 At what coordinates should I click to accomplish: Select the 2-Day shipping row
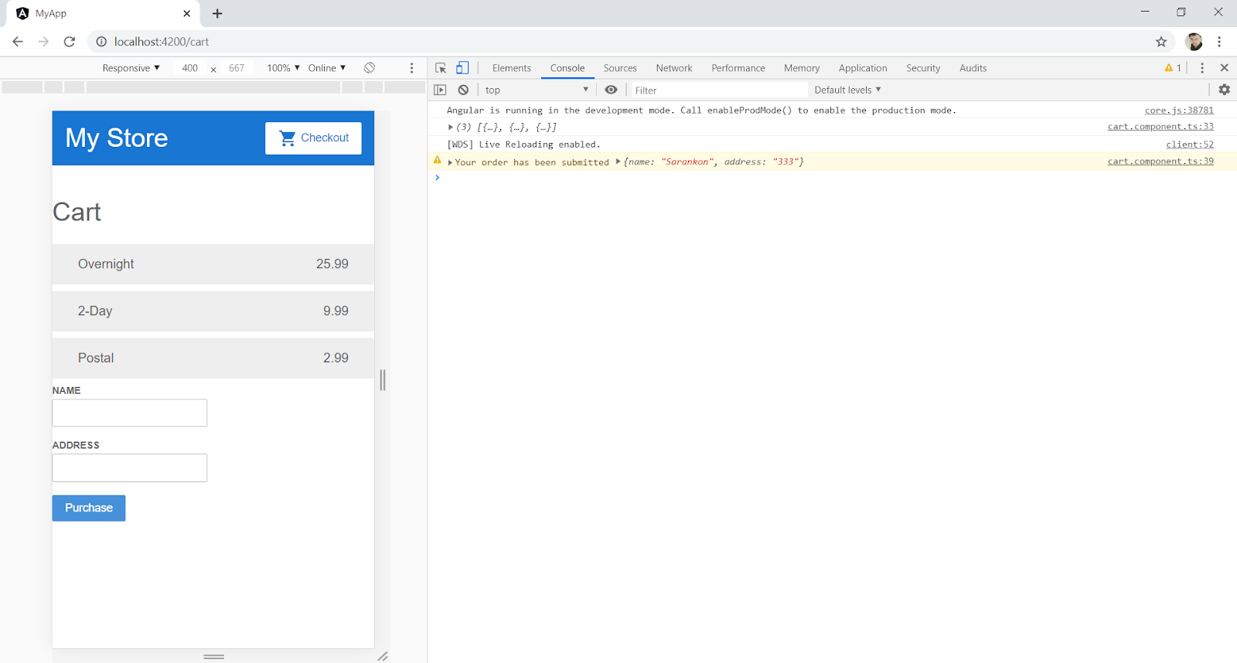[x=213, y=311]
